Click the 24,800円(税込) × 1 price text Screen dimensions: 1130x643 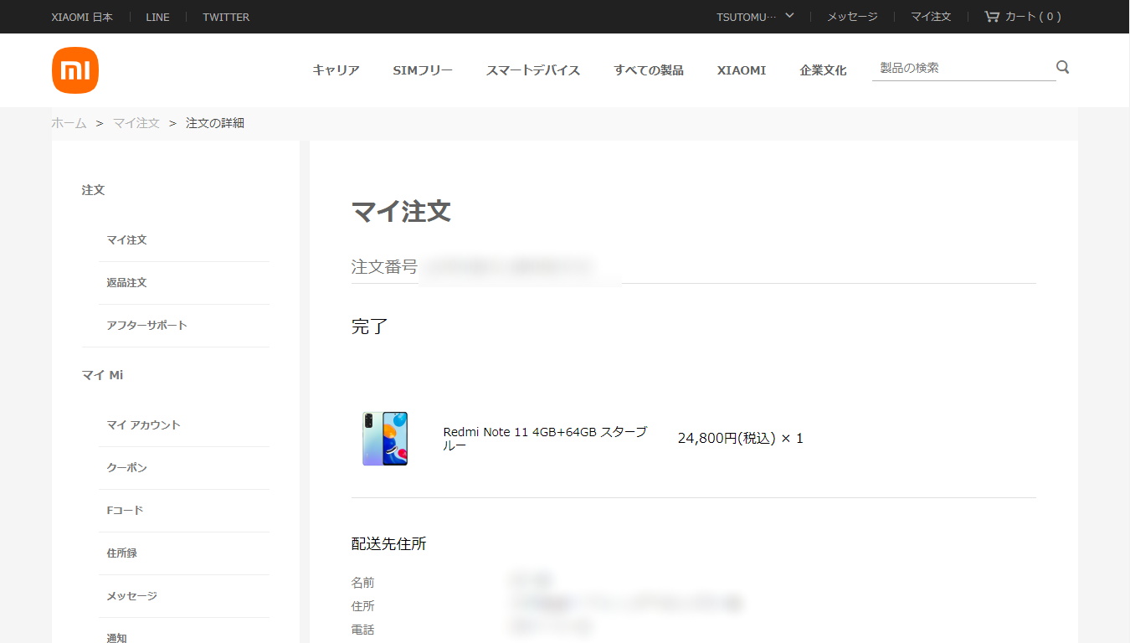tap(740, 438)
